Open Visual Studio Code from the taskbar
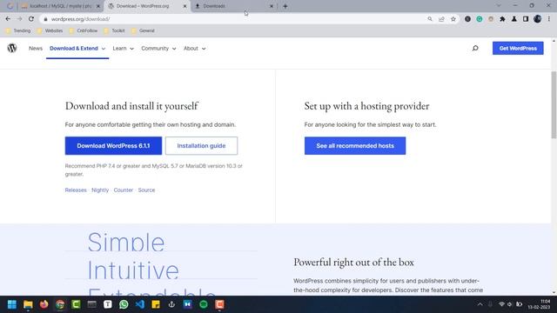The width and height of the screenshot is (557, 313). click(x=140, y=304)
